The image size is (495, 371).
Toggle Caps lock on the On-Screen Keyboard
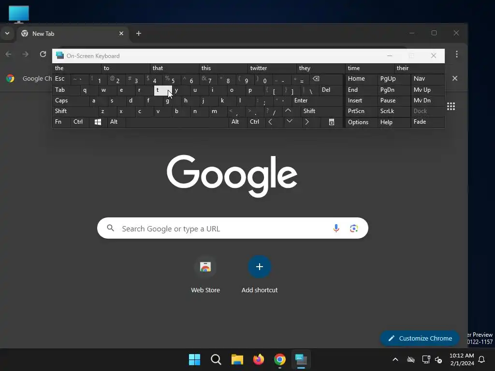click(x=70, y=100)
